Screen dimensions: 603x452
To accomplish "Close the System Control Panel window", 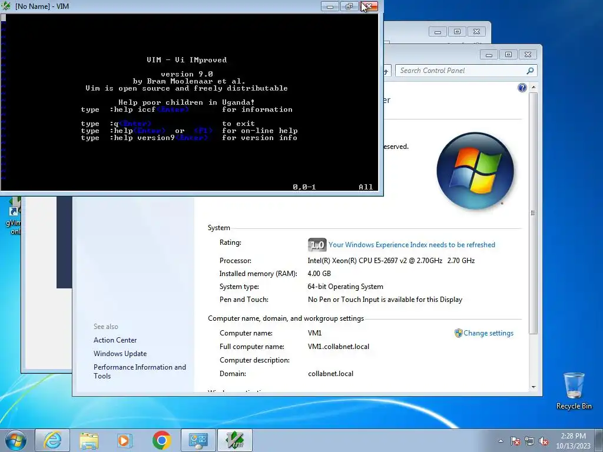I will point(528,55).
